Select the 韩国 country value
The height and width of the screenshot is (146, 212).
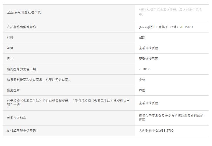pos(142,90)
